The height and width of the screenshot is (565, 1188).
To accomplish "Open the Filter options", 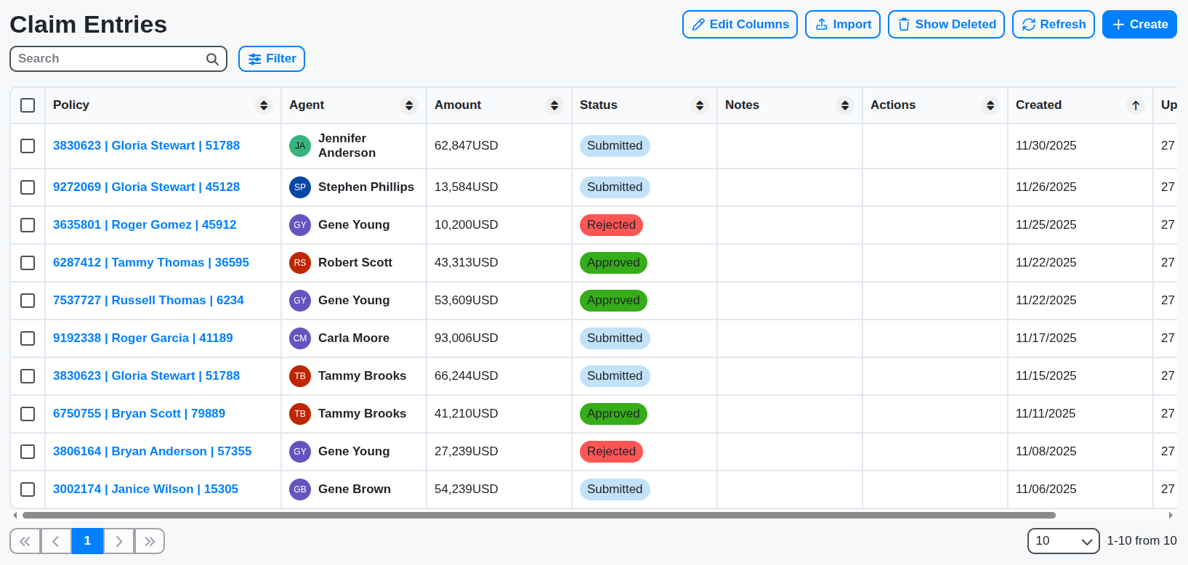I will pyautogui.click(x=272, y=59).
